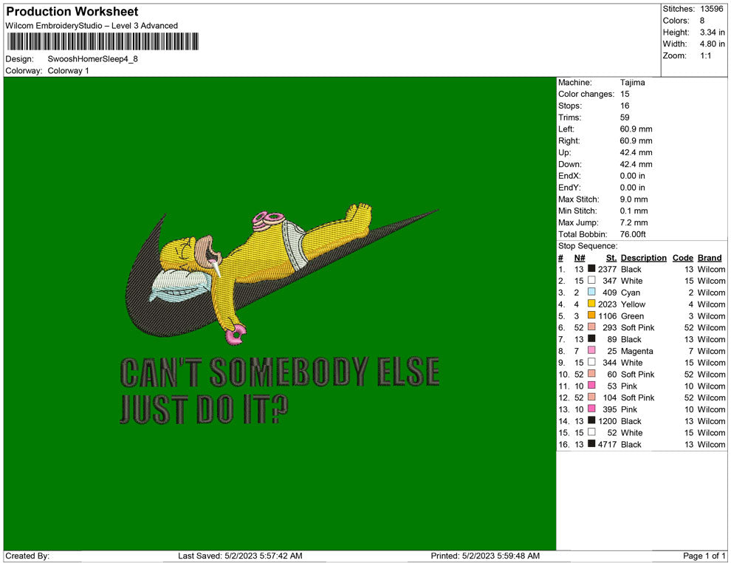
Task: Click the 'Code' column header
Action: coord(683,258)
